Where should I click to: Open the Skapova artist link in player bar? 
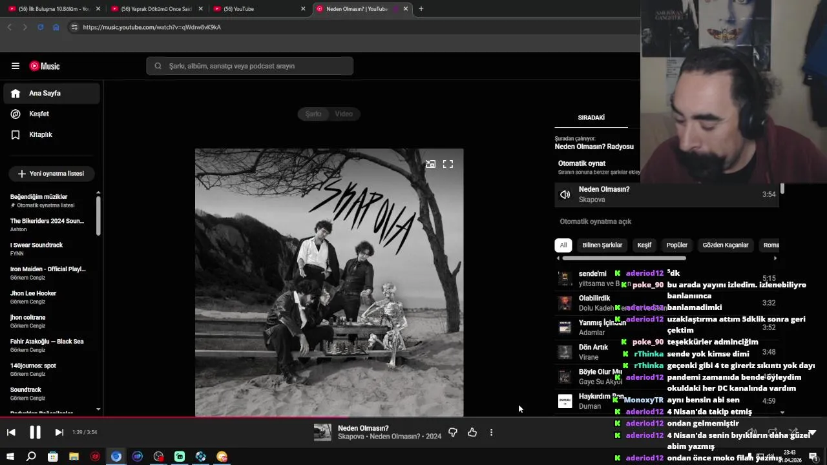pyautogui.click(x=351, y=437)
